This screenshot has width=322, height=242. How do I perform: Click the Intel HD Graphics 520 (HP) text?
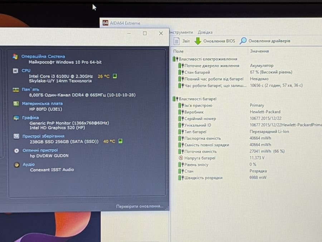(57, 128)
